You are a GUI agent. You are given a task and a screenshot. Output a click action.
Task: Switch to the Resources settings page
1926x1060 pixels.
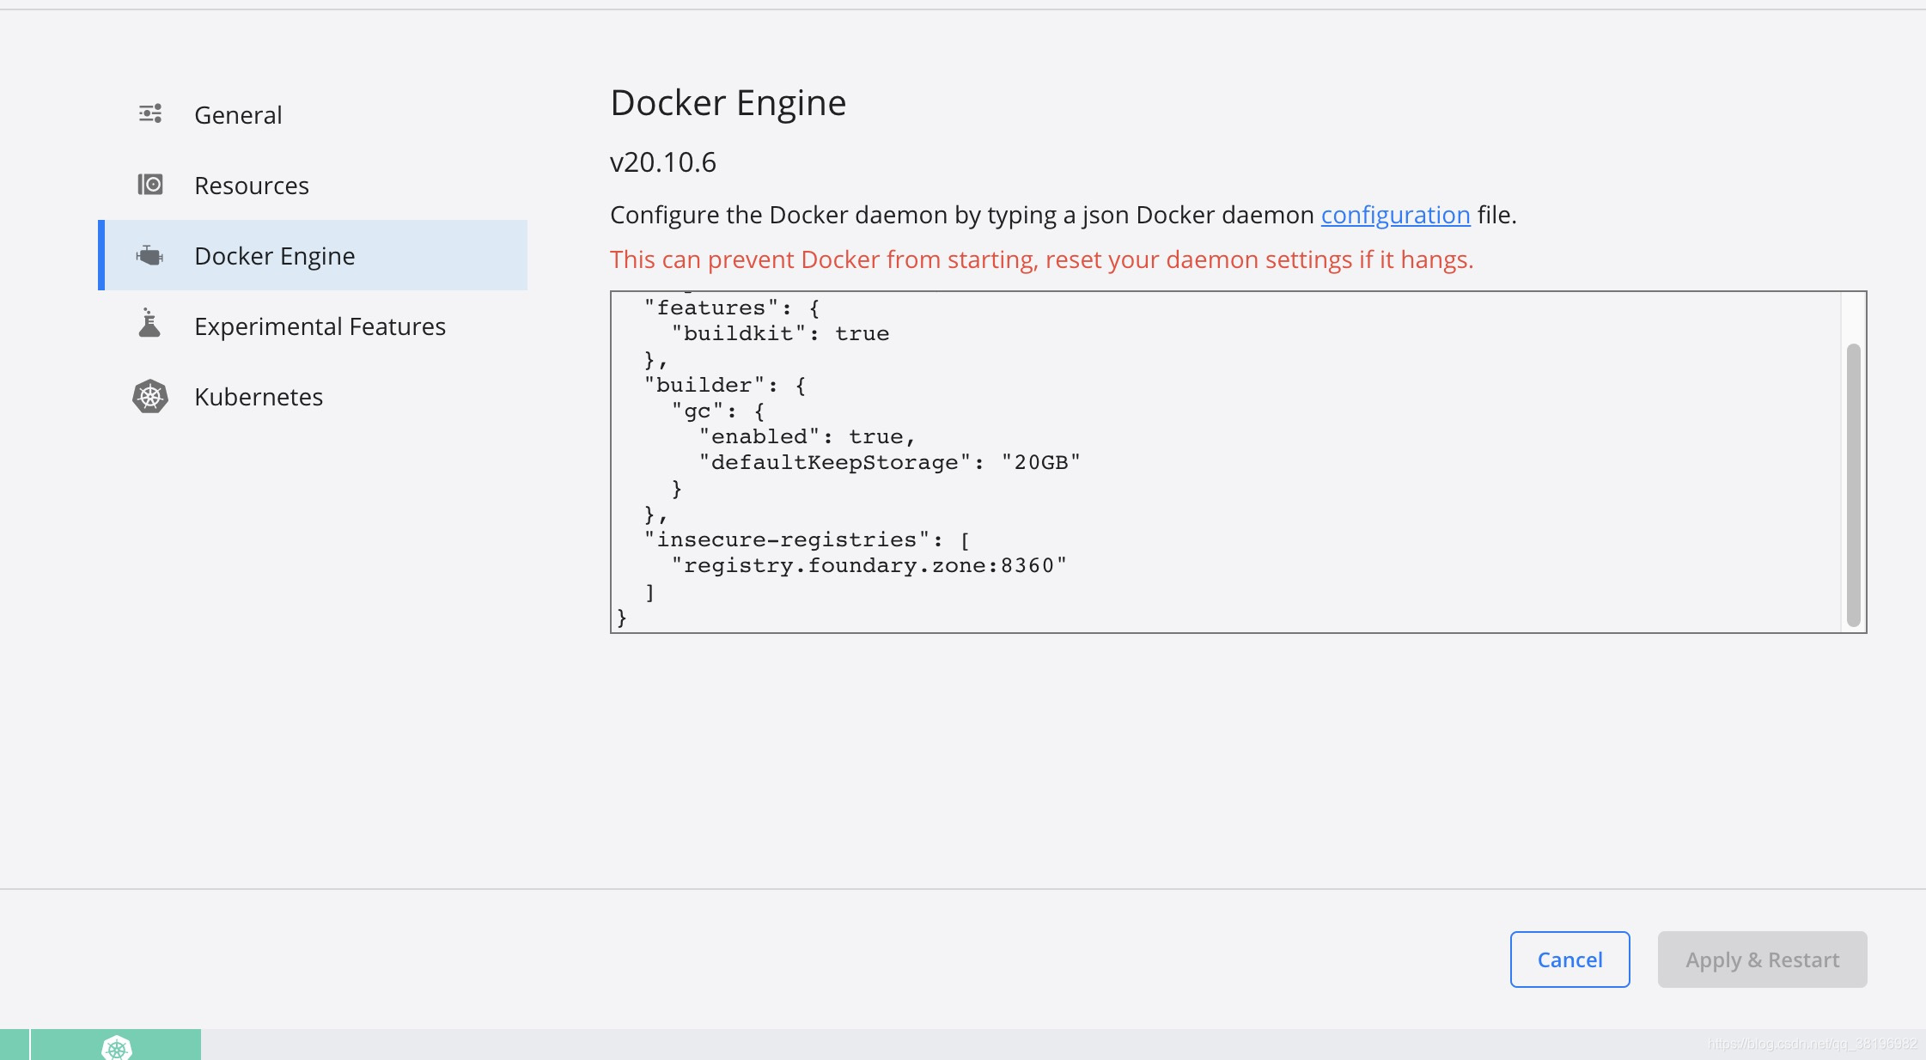coord(252,184)
